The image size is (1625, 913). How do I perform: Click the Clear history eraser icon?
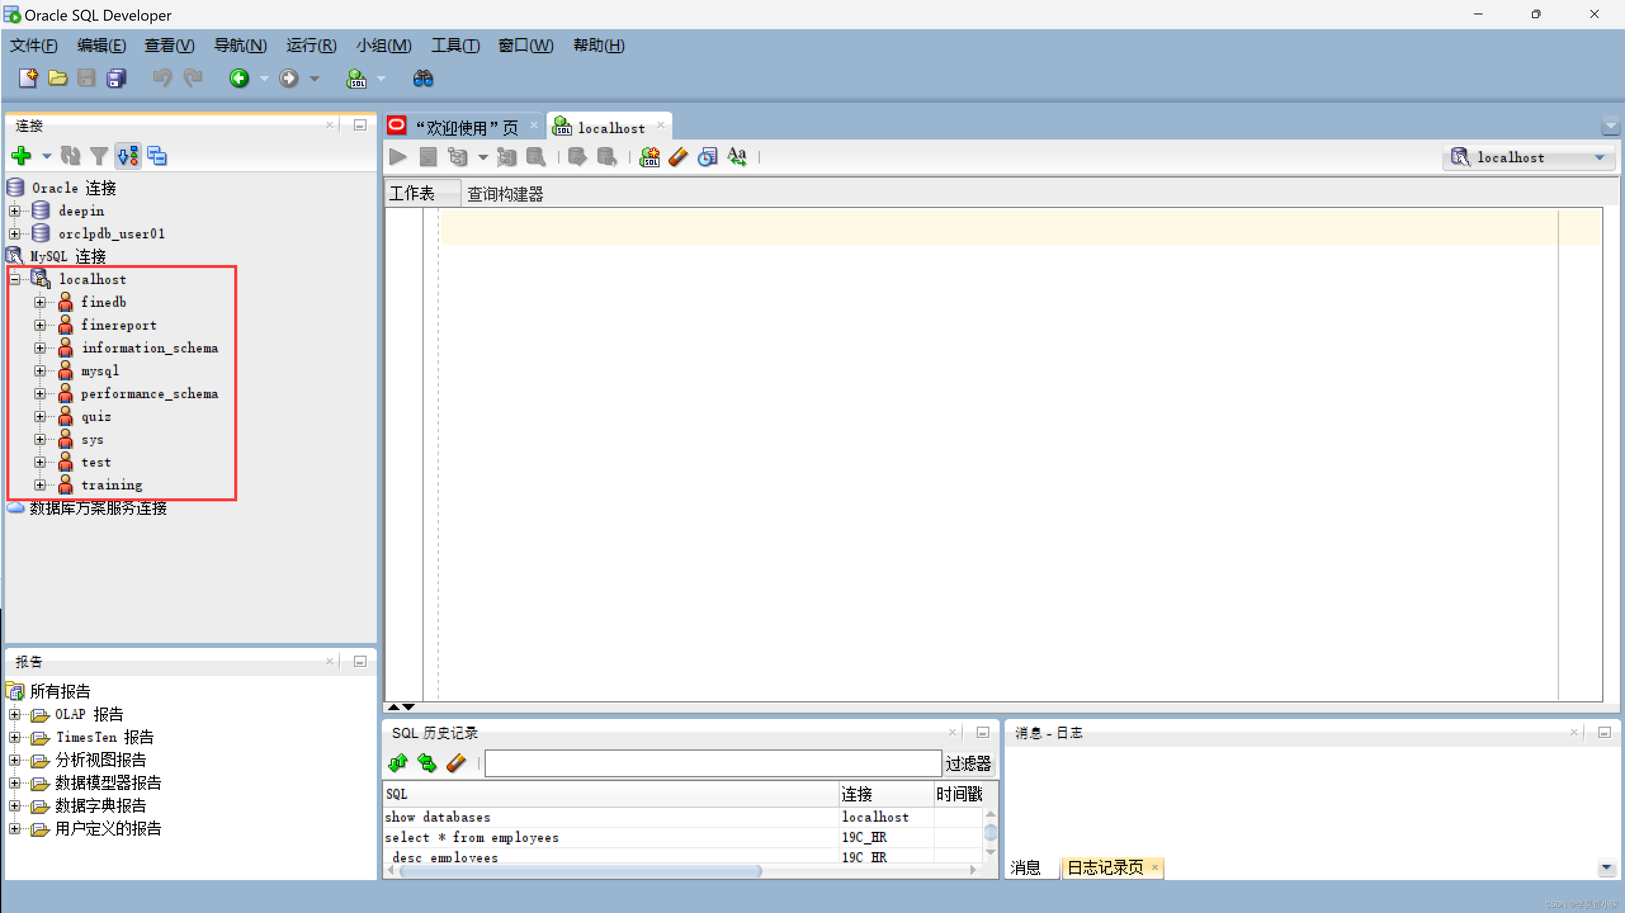pyautogui.click(x=456, y=763)
